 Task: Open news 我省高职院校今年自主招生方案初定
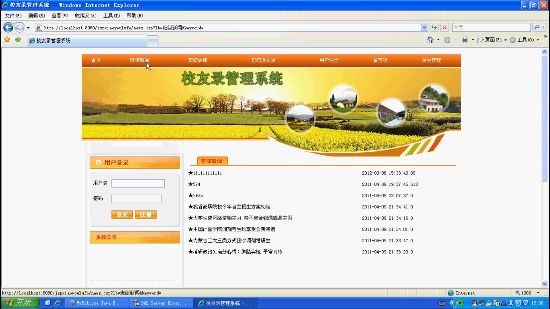229,207
